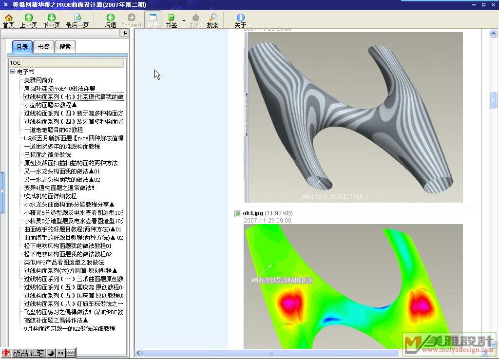Open 高级补面题之偶得作法▲ entry
The image size is (499, 359).
pos(56,320)
